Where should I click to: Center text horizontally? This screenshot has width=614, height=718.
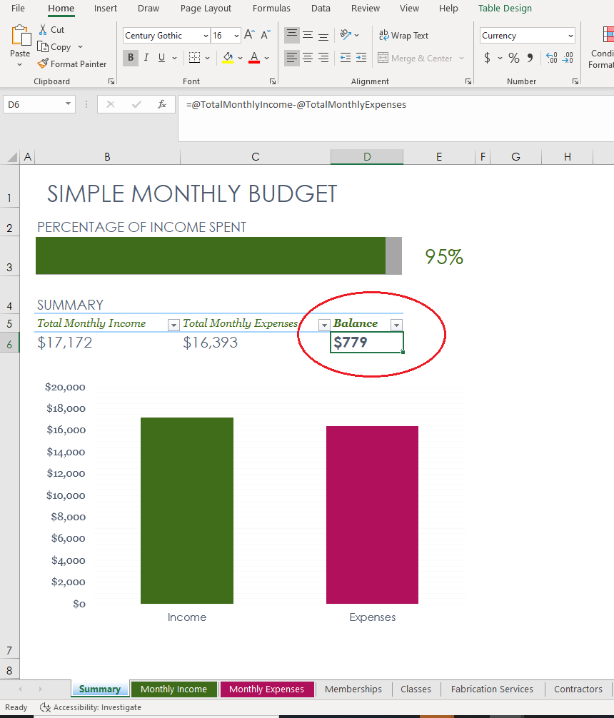click(x=308, y=58)
